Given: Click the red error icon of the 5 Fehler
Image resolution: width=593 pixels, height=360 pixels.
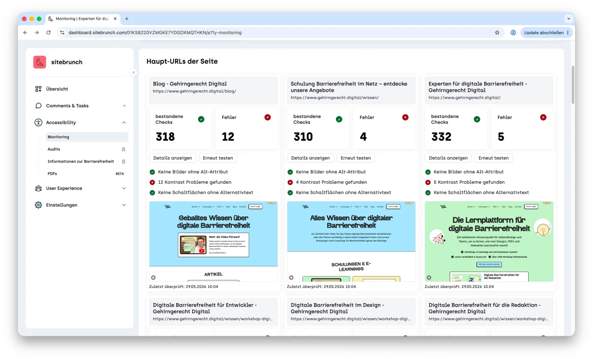Looking at the screenshot, I should (x=544, y=118).
